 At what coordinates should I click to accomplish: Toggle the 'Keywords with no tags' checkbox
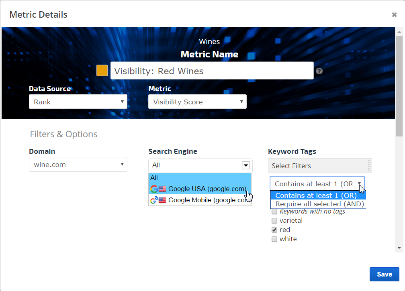[274, 212]
